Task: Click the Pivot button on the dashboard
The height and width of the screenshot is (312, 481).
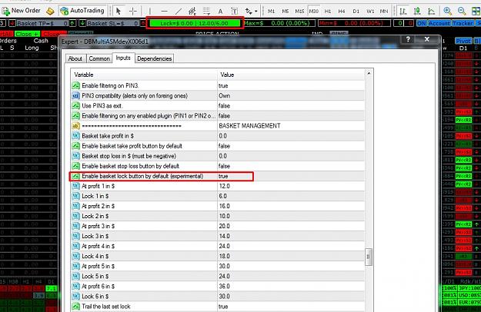Action: [463, 41]
